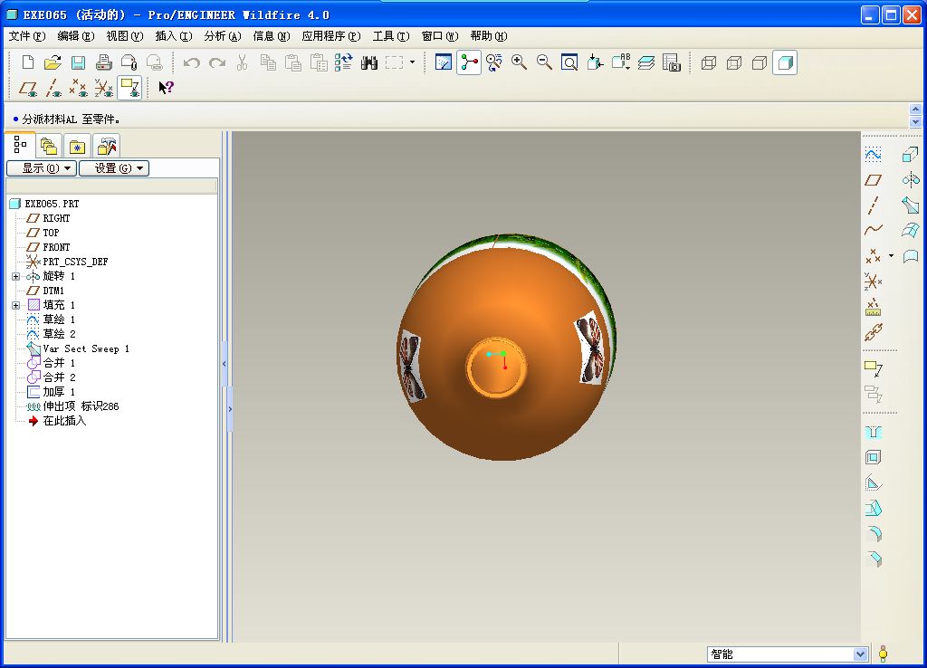Open the Find binoculars tool
Screen dimensions: 927x668
369,62
